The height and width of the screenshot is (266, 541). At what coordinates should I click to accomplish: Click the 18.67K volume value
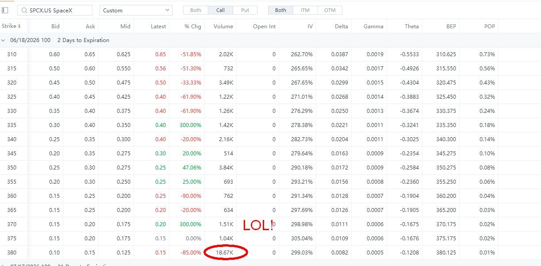pyautogui.click(x=224, y=253)
